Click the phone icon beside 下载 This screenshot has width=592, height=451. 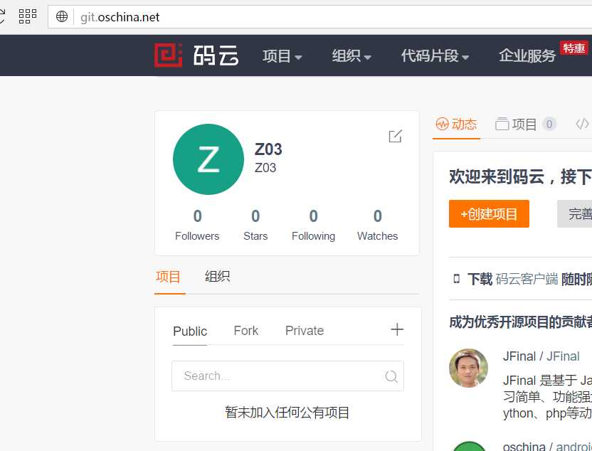[457, 279]
